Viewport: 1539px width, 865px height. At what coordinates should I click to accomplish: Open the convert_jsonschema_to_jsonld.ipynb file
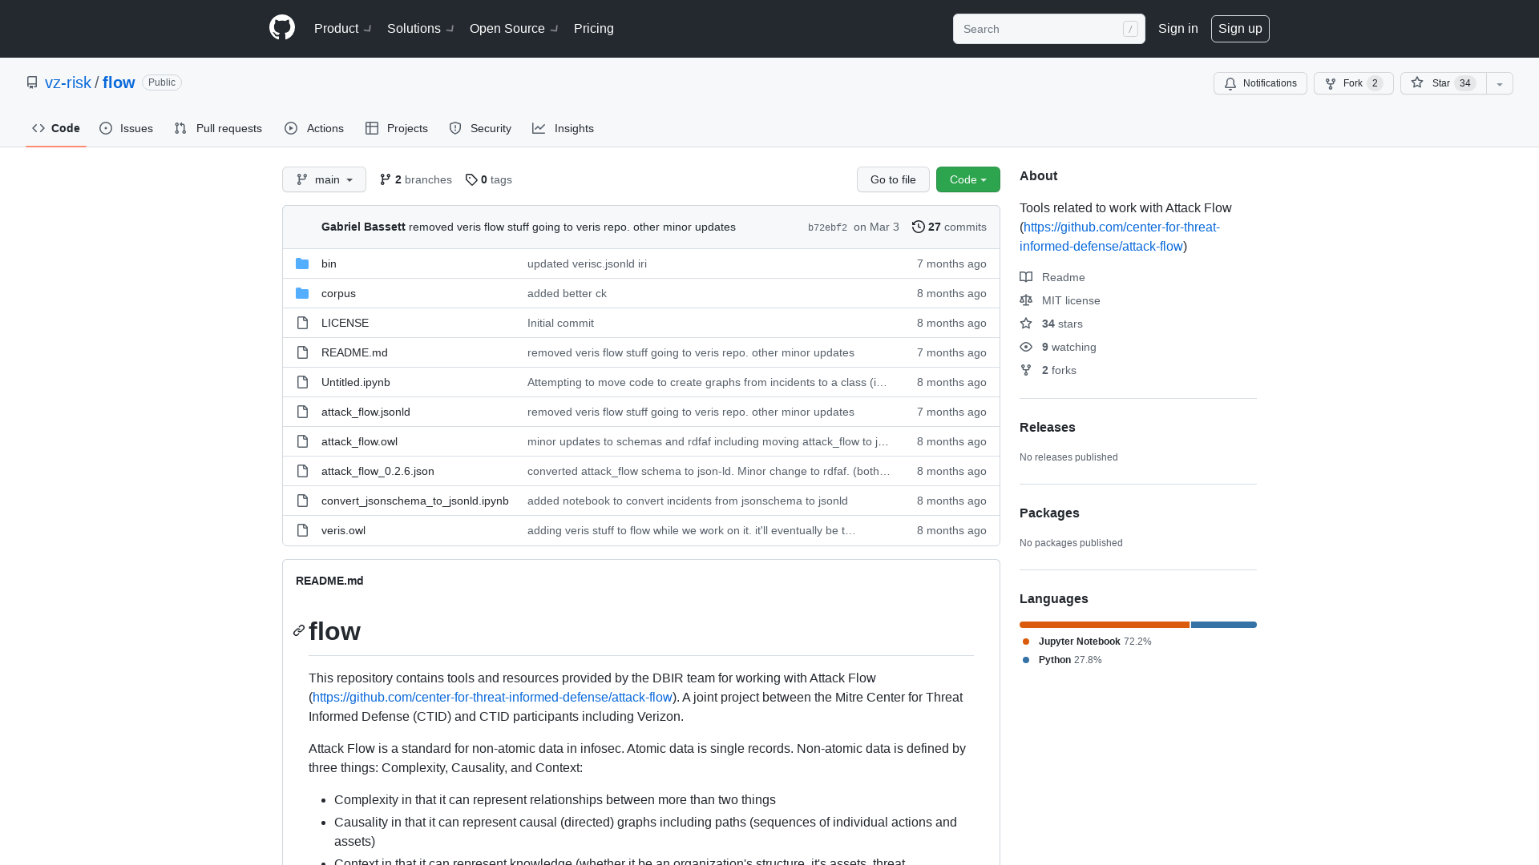click(415, 501)
